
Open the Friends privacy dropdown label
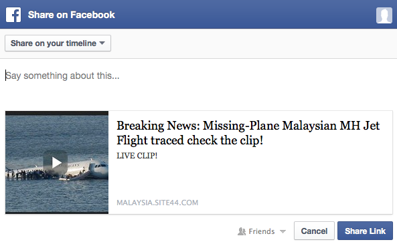coord(262,231)
